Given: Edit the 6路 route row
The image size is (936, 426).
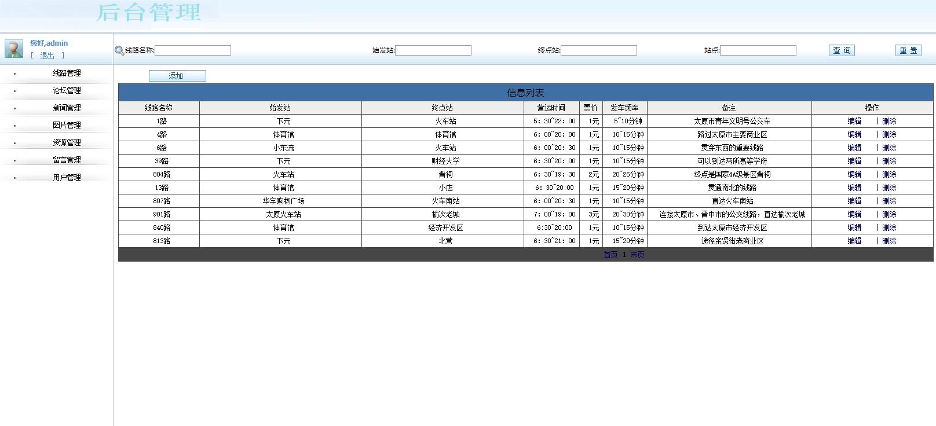Looking at the screenshot, I should pyautogui.click(x=854, y=148).
